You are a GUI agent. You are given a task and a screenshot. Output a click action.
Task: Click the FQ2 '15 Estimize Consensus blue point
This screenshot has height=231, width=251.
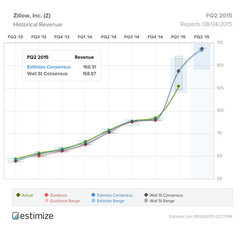pos(202,51)
